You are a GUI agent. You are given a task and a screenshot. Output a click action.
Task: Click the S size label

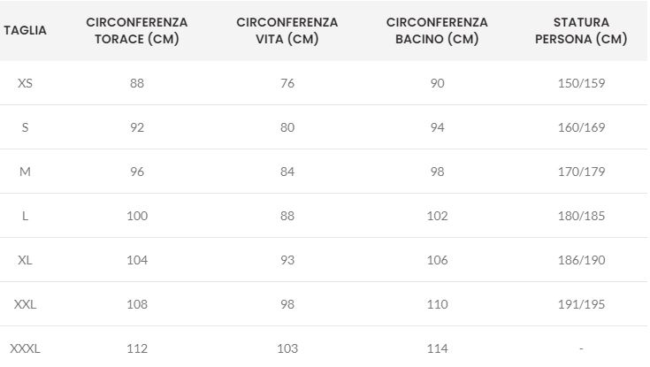[25, 127]
